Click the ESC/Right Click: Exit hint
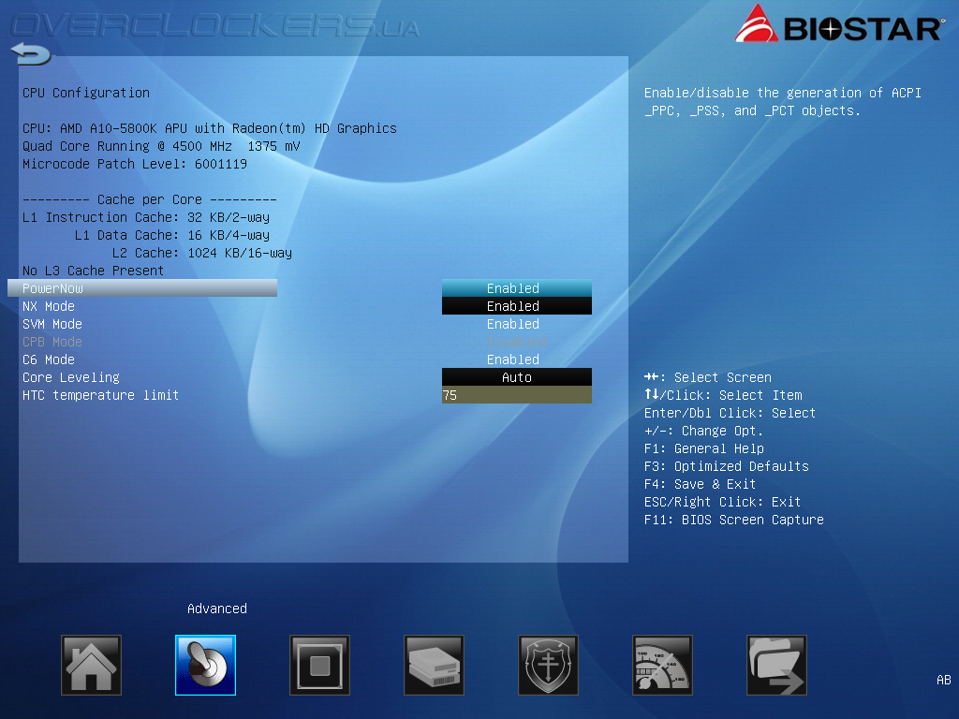The width and height of the screenshot is (959, 719). 722,502
